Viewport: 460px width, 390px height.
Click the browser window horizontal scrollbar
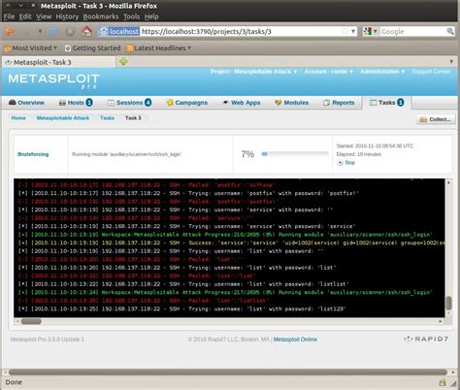pos(228,373)
